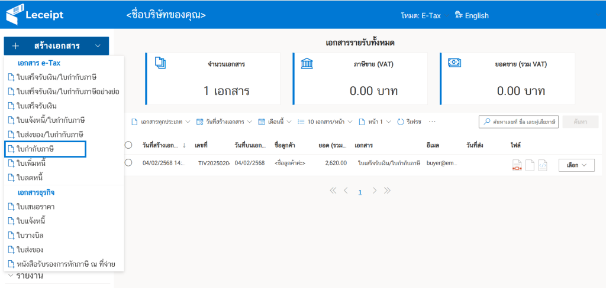Open the หน้า 1 page dropdown
This screenshot has height=288, width=606.
[375, 122]
